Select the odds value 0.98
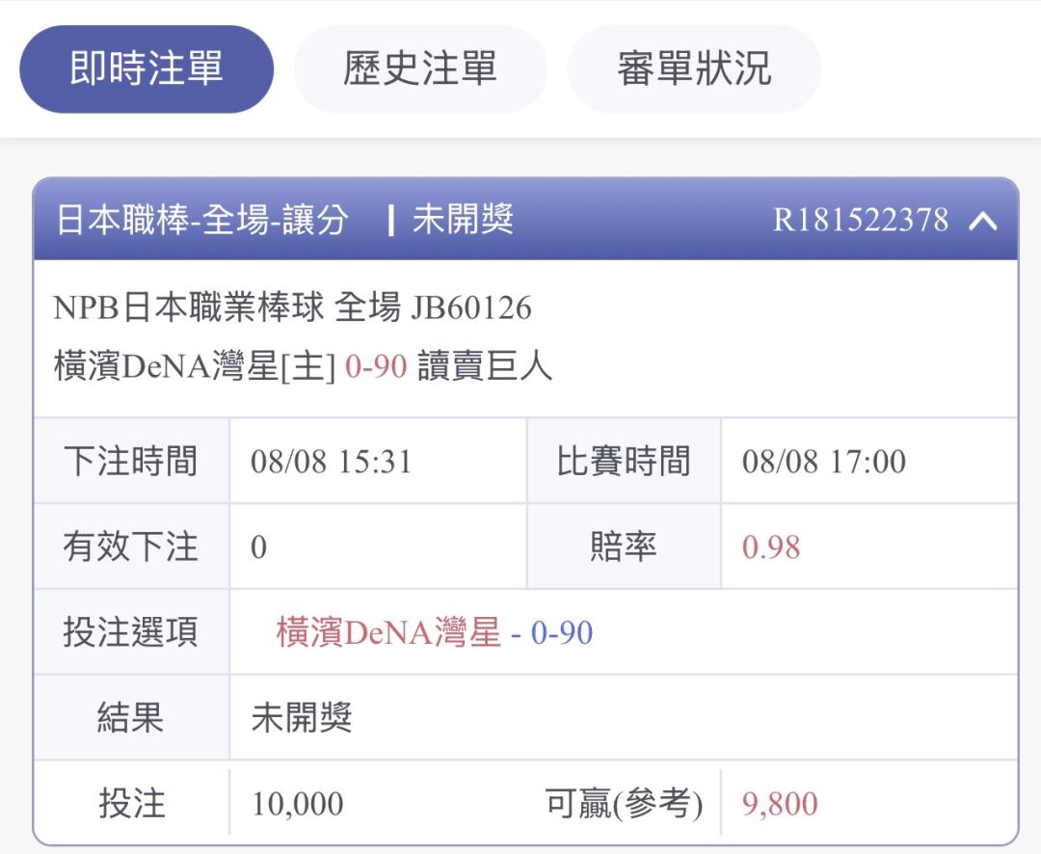Screen dimensions: 1041x854 coord(771,547)
